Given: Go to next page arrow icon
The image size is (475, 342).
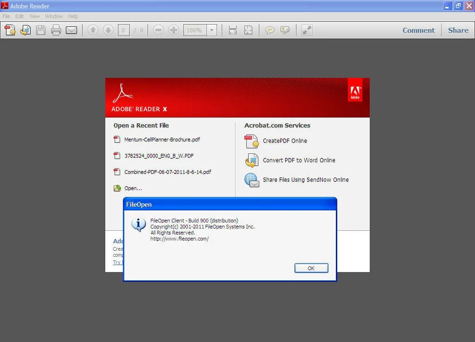Looking at the screenshot, I should (x=108, y=30).
